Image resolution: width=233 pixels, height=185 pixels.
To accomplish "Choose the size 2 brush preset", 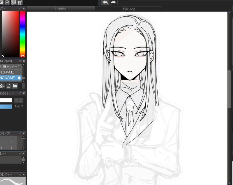I will (x=12, y=143).
